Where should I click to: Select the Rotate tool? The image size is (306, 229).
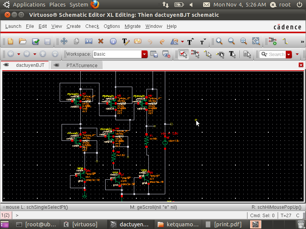tap(174, 41)
